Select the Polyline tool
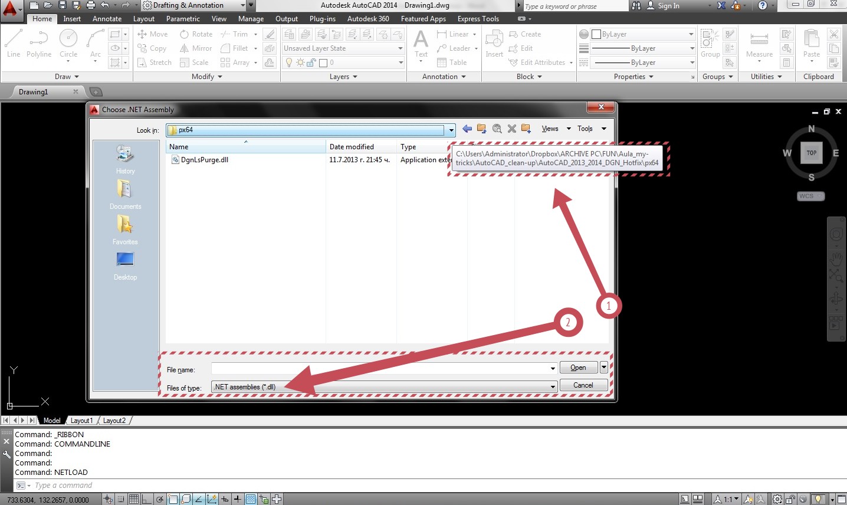This screenshot has height=505, width=847. pos(39,44)
